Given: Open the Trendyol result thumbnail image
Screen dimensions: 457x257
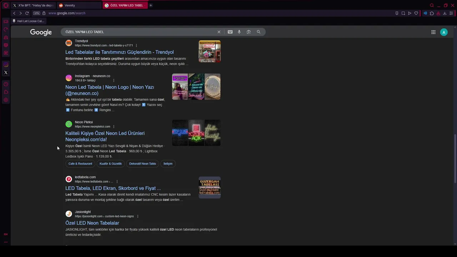Looking at the screenshot, I should [x=210, y=51].
